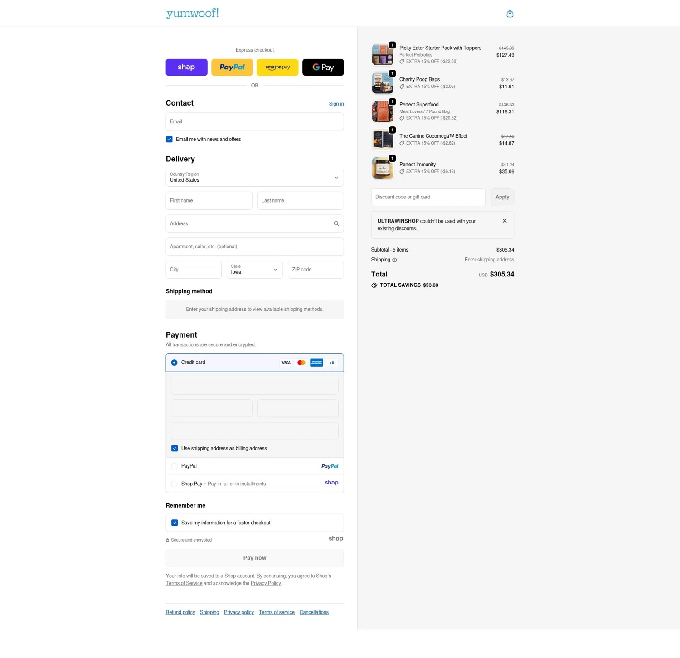Click Perfect Superfood product thumbnail
Image resolution: width=680 pixels, height=658 pixels.
(383, 111)
